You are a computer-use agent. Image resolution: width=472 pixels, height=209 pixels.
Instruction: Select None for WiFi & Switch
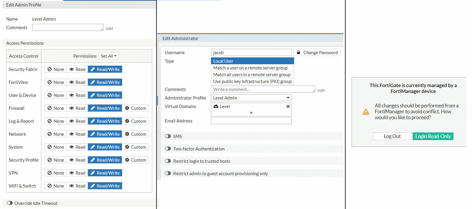56,186
